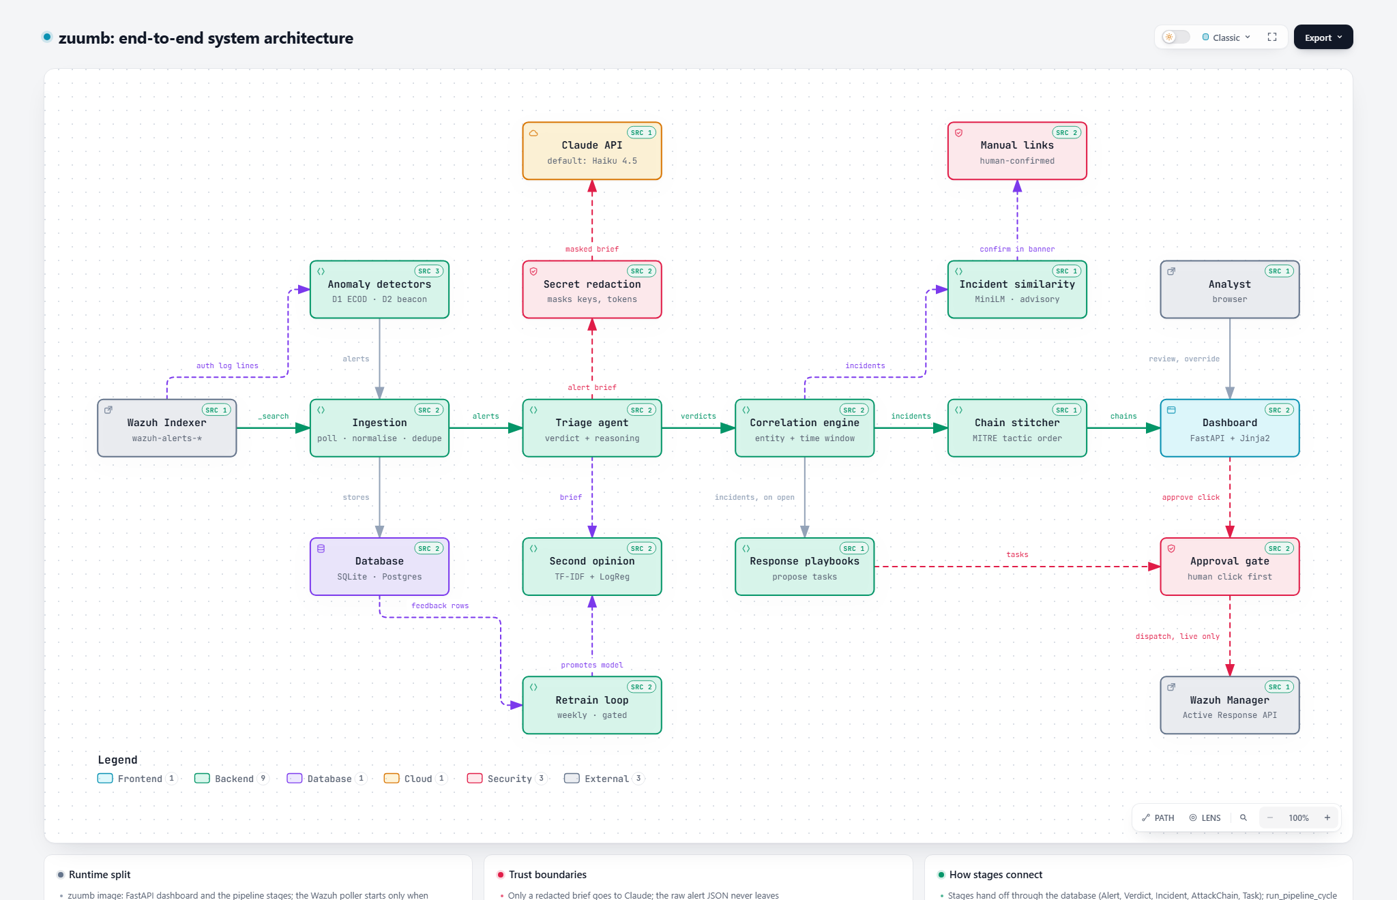
Task: Open SRC 2 badge on Correlation engine
Action: (854, 410)
